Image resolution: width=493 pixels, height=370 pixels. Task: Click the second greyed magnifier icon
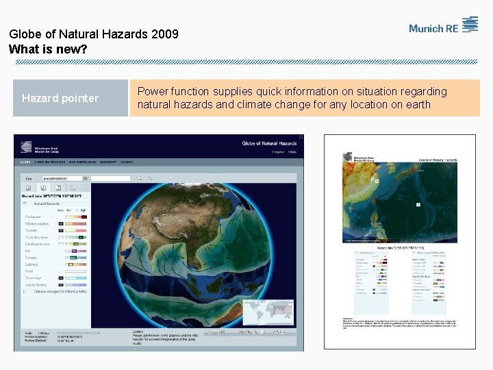click(150, 178)
